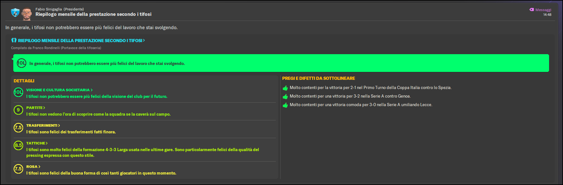This screenshot has width=563, height=185.
Task: Select text about 2-1 win against Spezia
Action: click(x=370, y=88)
